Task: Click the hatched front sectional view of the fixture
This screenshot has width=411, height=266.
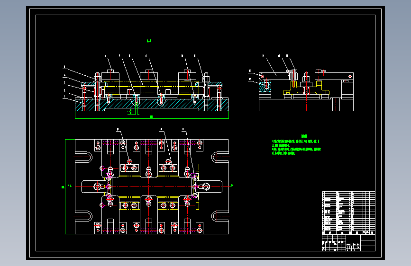Action: point(152,91)
